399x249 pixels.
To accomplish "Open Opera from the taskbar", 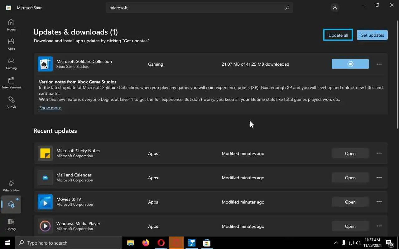I will point(161,243).
